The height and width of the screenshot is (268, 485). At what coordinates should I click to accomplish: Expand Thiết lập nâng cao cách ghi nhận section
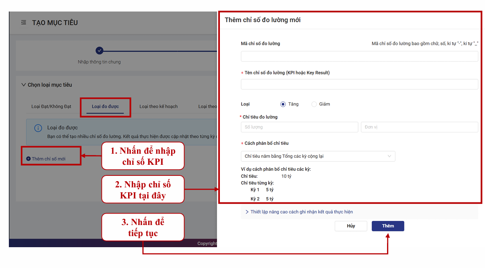pyautogui.click(x=299, y=212)
